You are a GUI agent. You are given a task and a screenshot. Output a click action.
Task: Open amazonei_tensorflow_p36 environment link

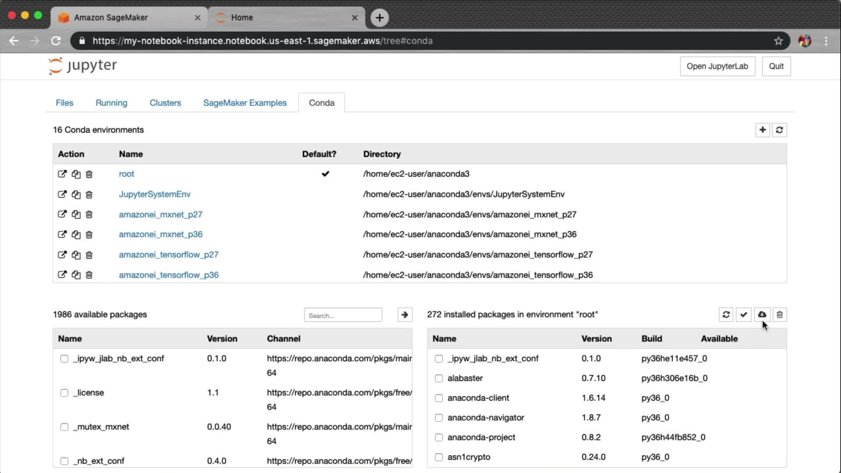(x=169, y=275)
